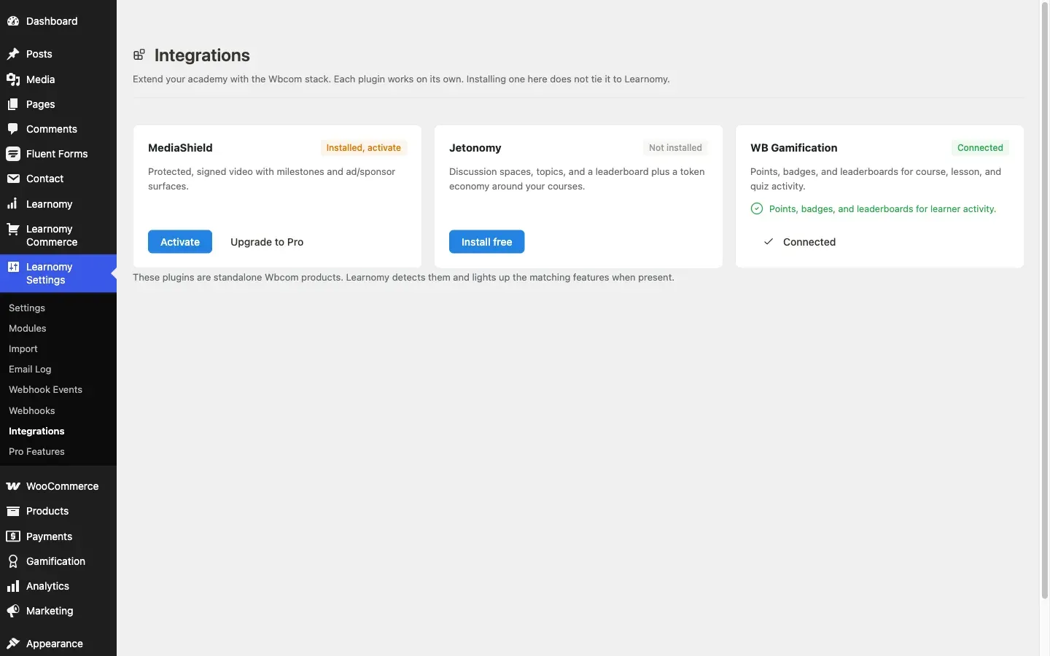
Task: Click the WB Gamification card title
Action: [794, 147]
